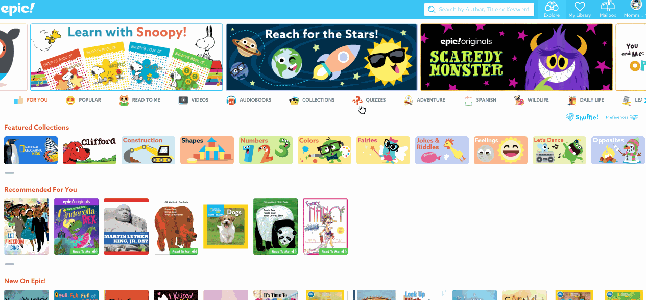Open the Scaredy Monster banner
Viewport: 646px width, 300px height.
(x=516, y=57)
